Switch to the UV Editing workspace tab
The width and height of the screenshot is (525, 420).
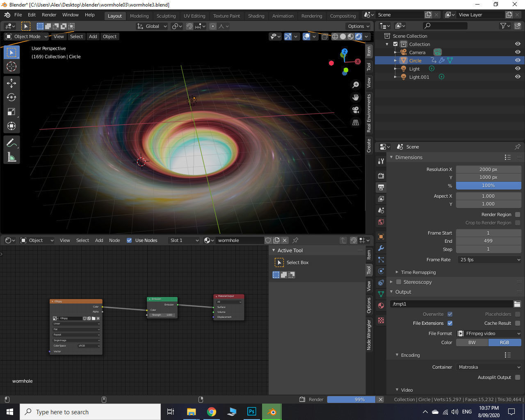click(x=194, y=16)
